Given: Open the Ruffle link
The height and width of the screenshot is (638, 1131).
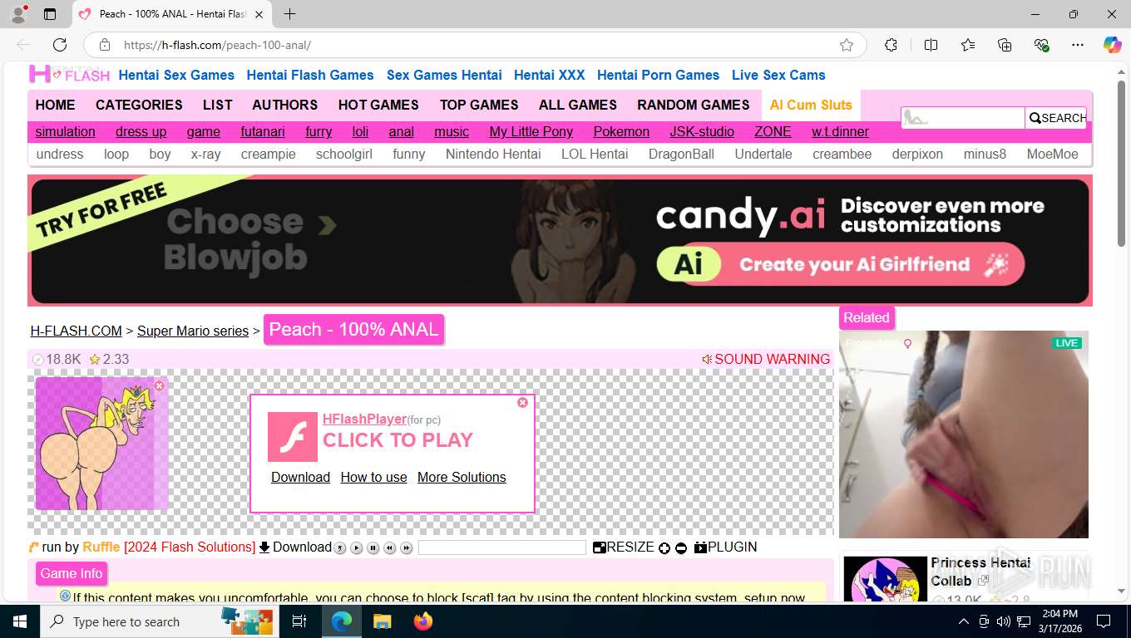Looking at the screenshot, I should pyautogui.click(x=101, y=547).
